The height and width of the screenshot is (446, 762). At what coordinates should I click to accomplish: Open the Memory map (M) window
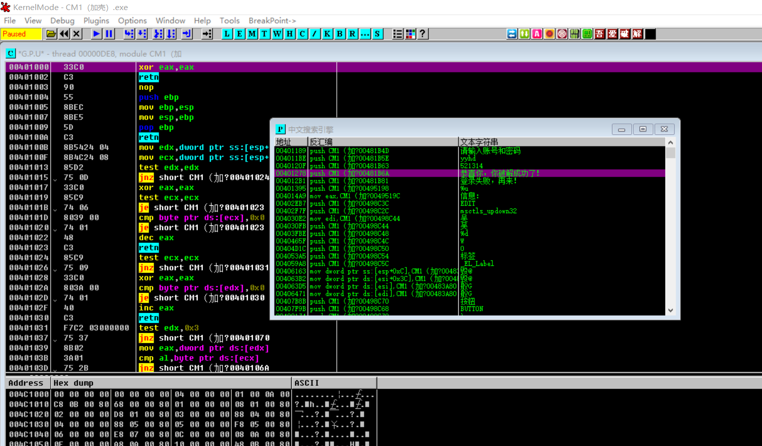(x=252, y=34)
